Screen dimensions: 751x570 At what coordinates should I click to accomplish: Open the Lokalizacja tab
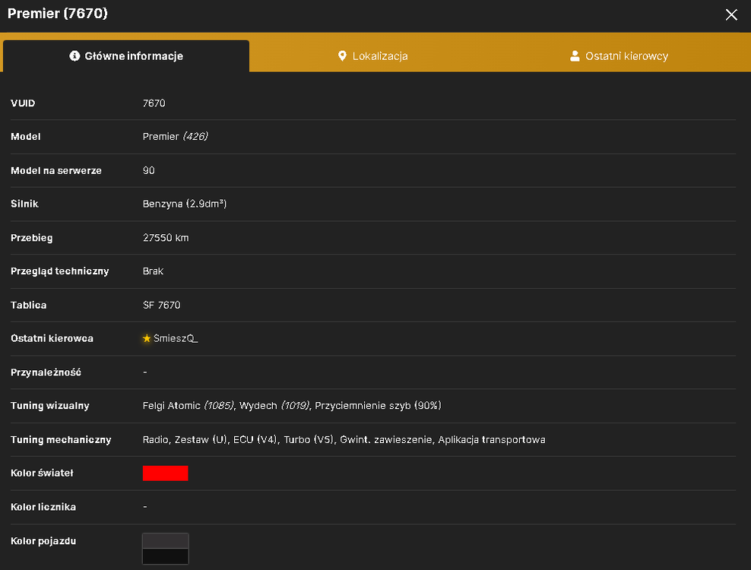tap(372, 56)
